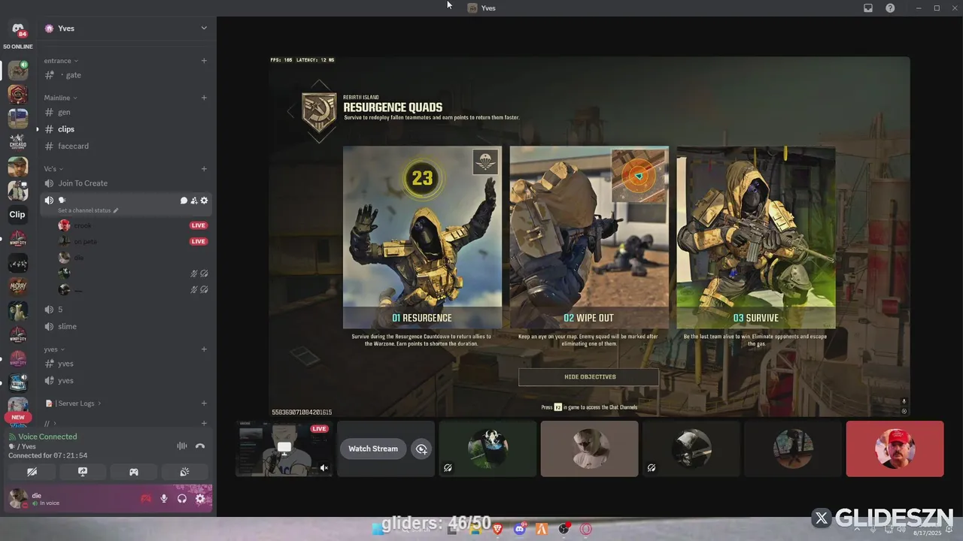Click the Voice Connected status text
The image size is (963, 541).
point(47,437)
